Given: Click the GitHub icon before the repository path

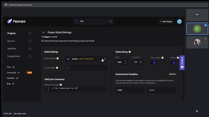Looking at the screenshot, I should pyautogui.click(x=42, y=41).
